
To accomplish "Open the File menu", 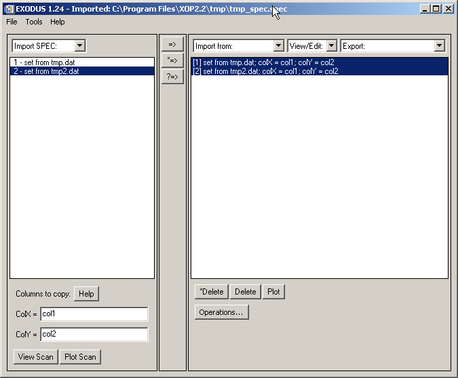I will pos(12,22).
